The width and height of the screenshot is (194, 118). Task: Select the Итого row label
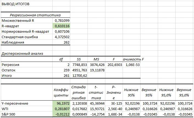7,75
